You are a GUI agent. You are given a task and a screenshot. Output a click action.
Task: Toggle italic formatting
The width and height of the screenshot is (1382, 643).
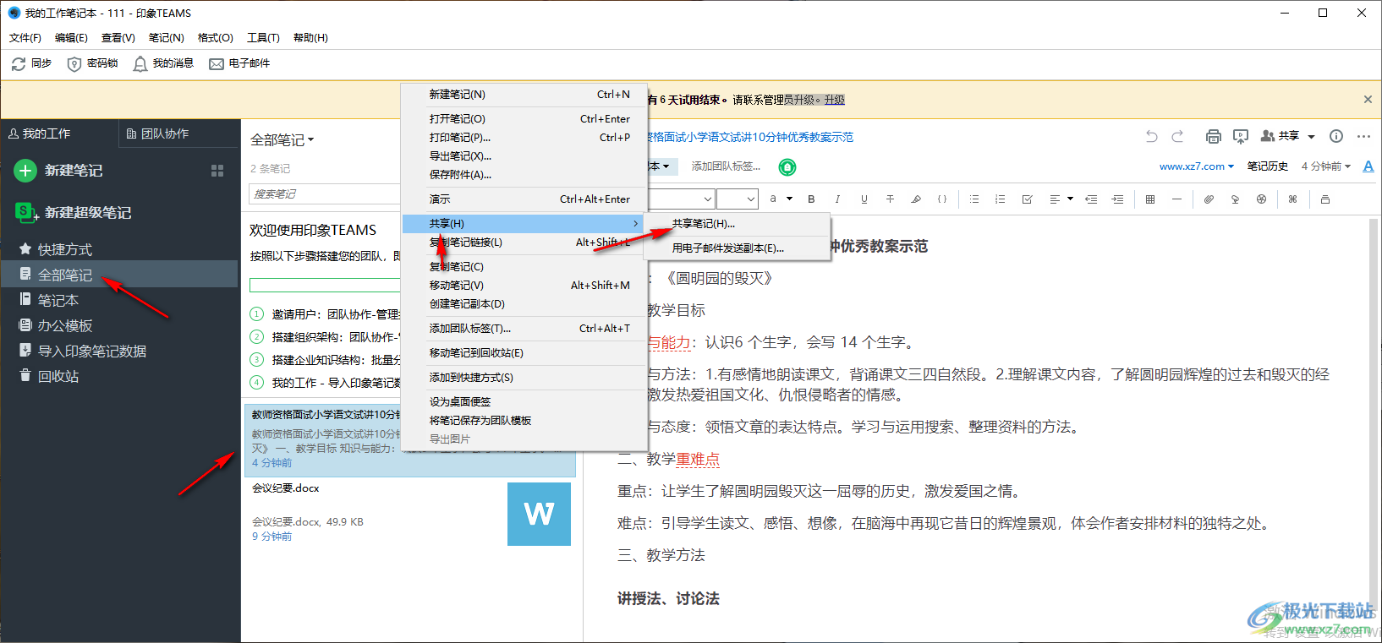[x=837, y=199]
